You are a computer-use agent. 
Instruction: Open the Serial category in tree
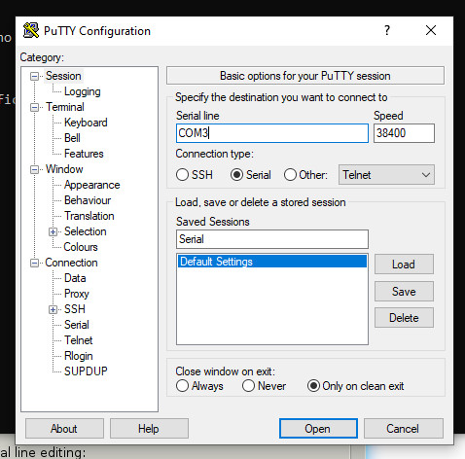click(77, 325)
